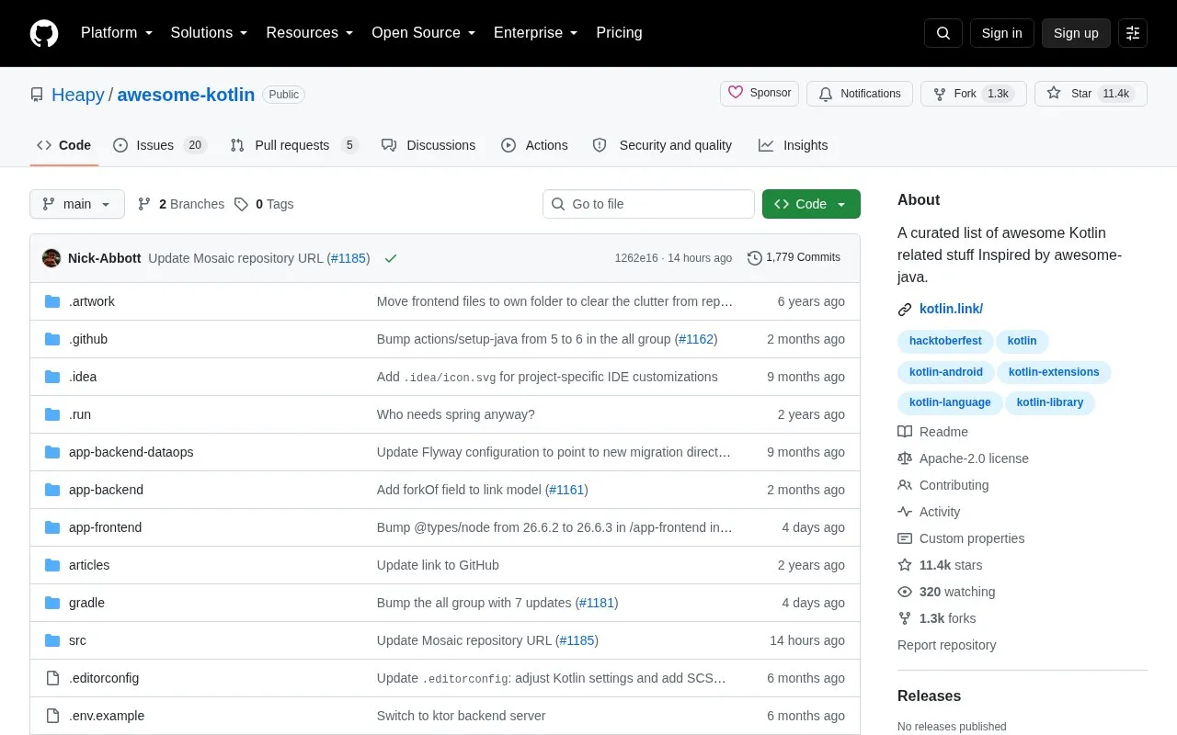Open the Heapy owner link
The image size is (1177, 735).
[x=78, y=95]
